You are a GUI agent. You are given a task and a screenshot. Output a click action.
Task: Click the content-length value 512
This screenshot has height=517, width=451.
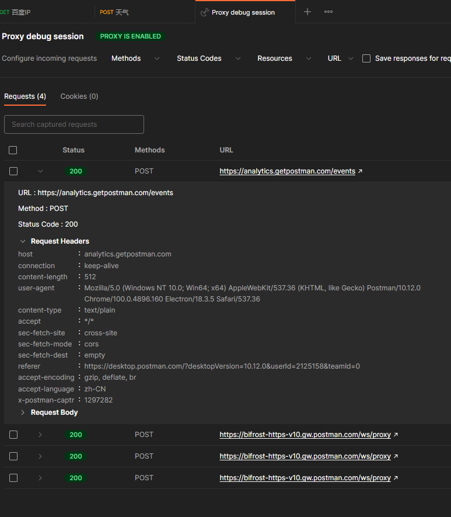click(x=90, y=277)
